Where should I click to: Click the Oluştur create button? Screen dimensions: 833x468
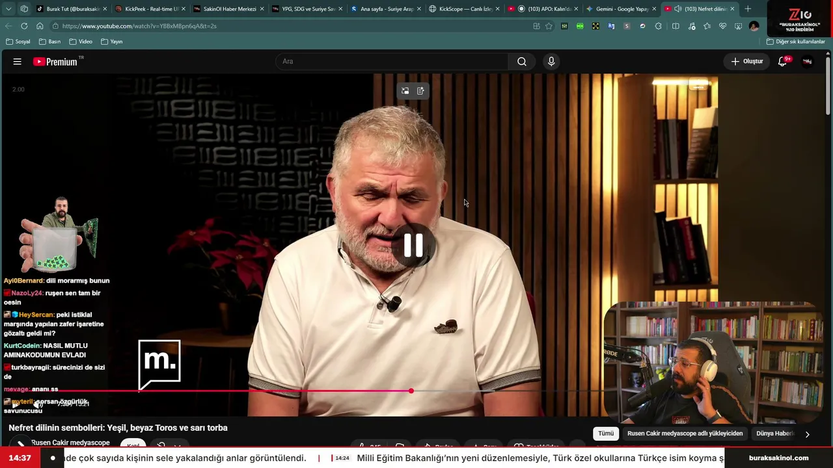coord(746,62)
